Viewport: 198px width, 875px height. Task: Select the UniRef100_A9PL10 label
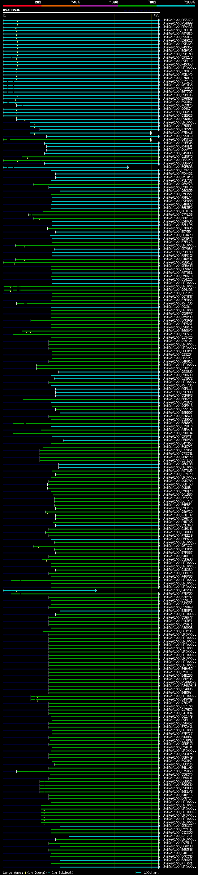178,61
